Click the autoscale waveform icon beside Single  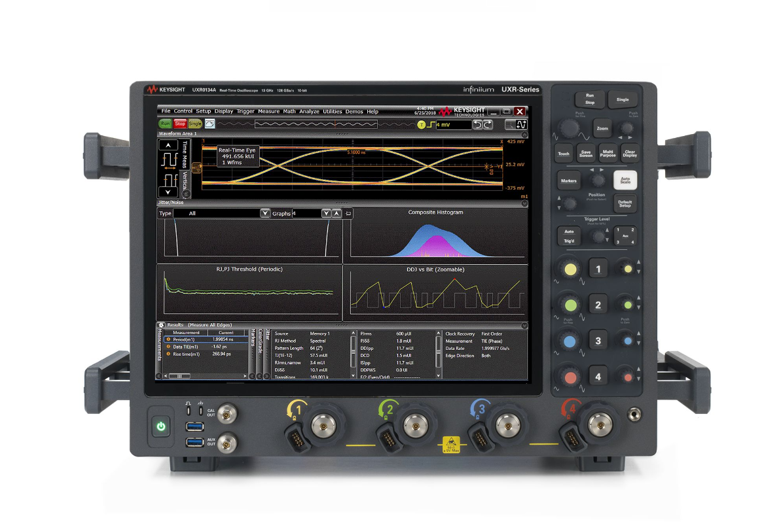click(x=210, y=124)
